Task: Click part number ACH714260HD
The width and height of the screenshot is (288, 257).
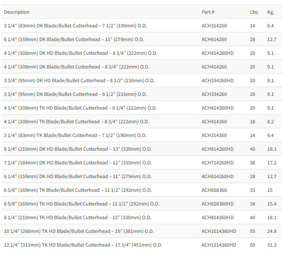Action: (x=217, y=163)
